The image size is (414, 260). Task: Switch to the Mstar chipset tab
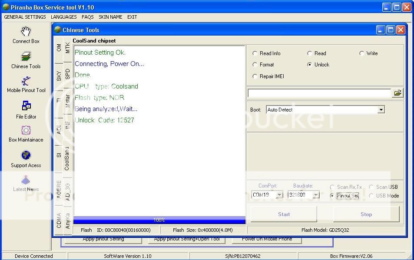point(68,101)
